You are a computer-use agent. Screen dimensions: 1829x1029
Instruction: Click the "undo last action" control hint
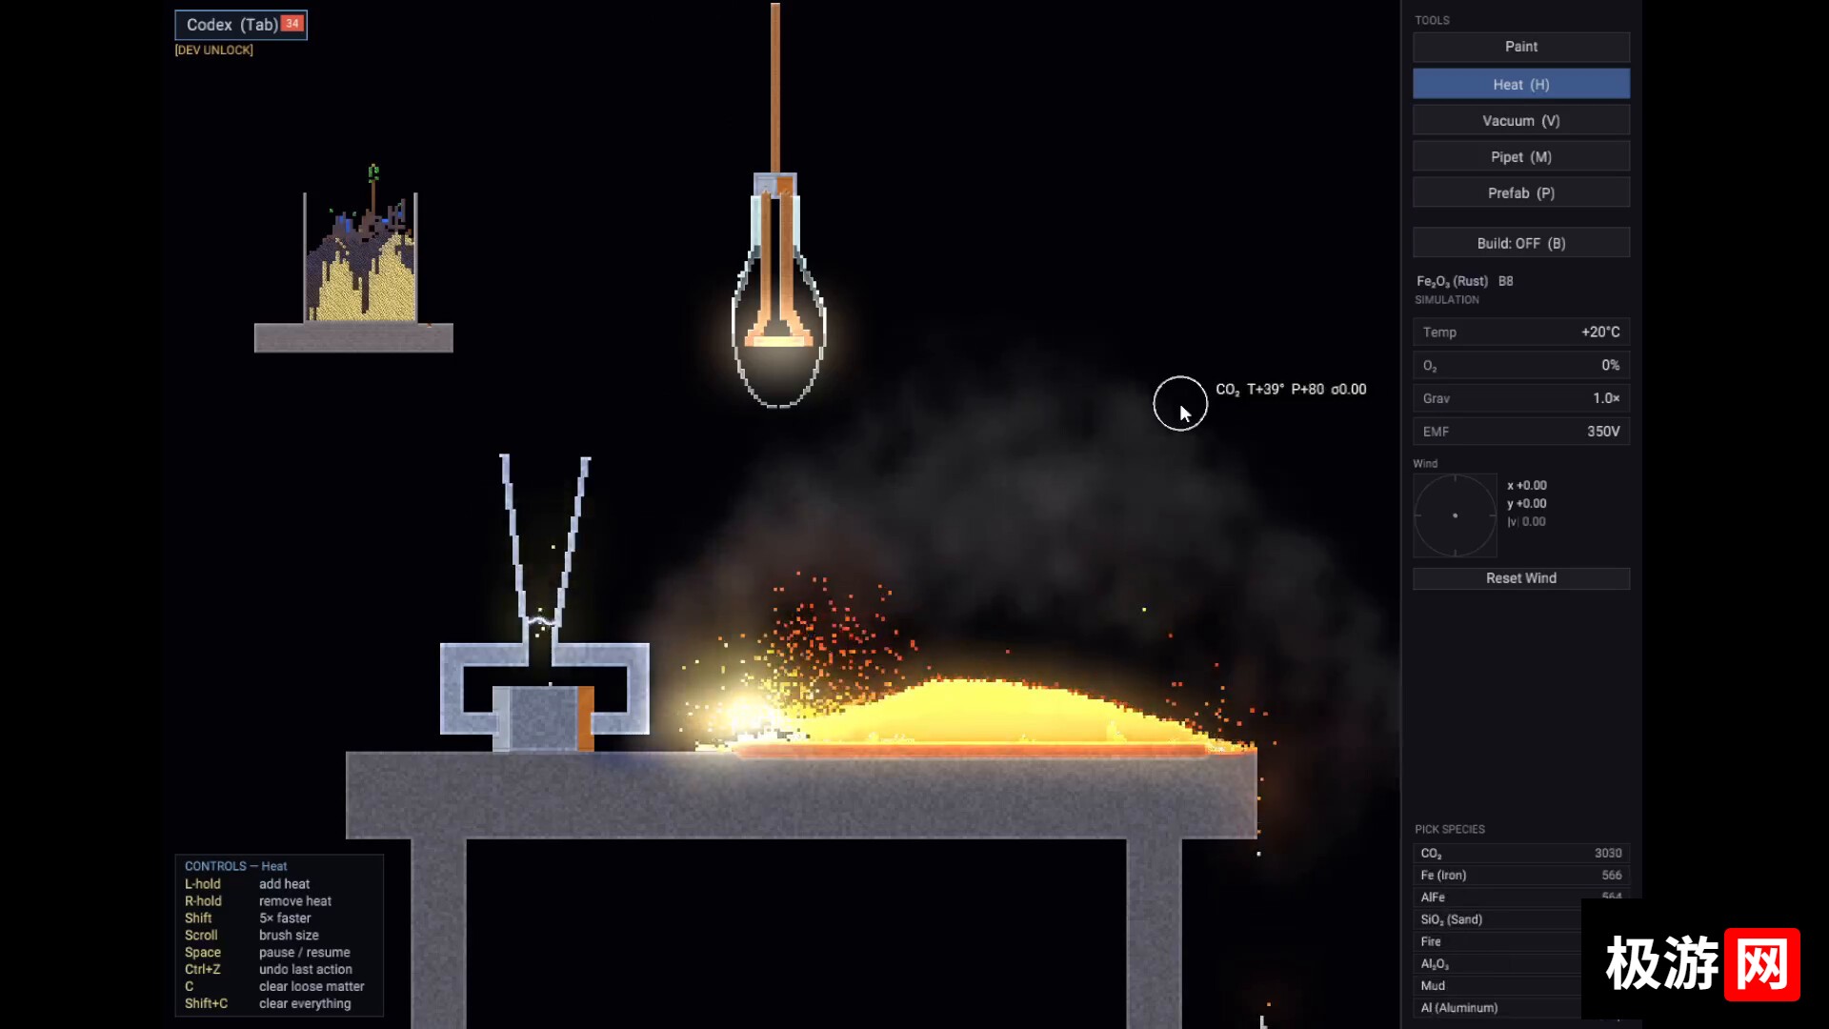(306, 969)
